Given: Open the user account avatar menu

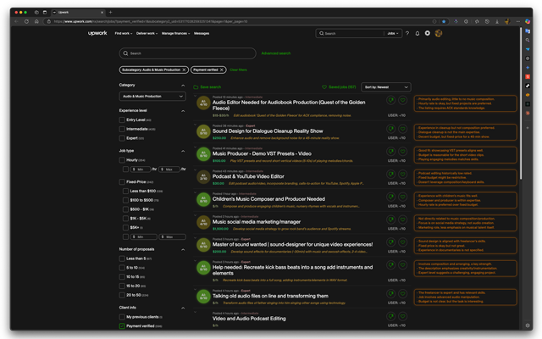Looking at the screenshot, I should [438, 33].
